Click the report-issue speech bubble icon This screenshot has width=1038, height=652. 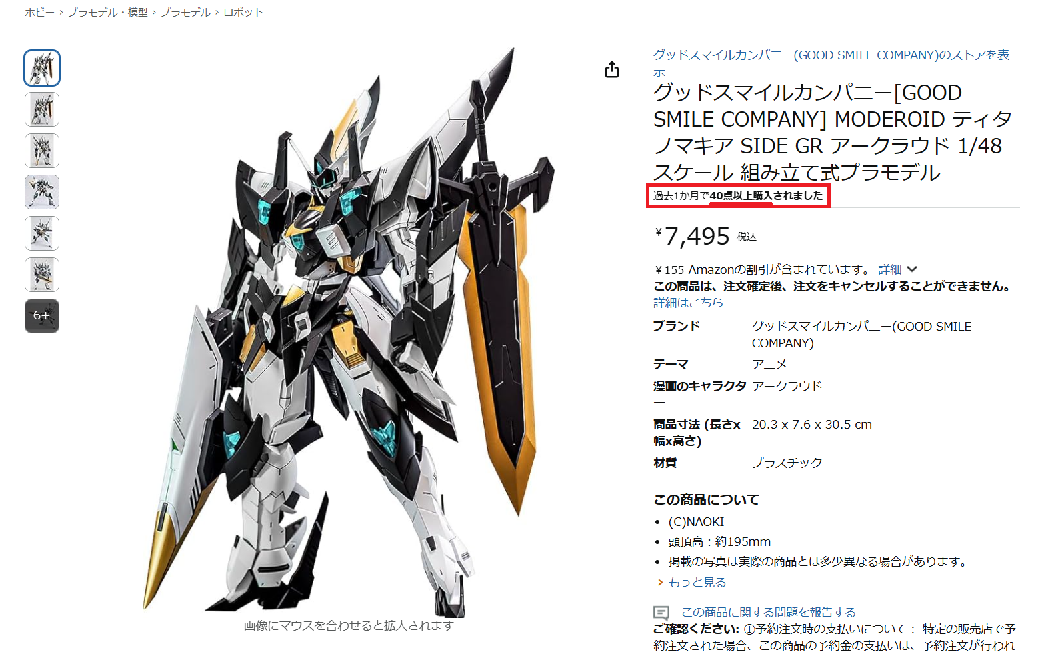[x=661, y=612]
